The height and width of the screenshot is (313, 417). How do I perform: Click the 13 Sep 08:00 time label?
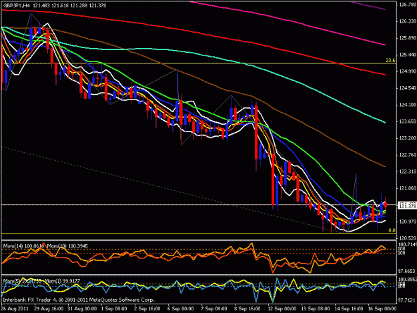(x=315, y=308)
